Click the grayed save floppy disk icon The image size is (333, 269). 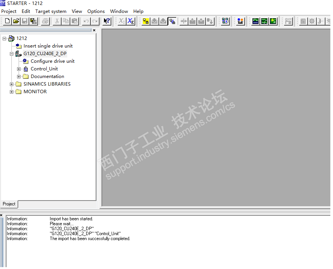pyautogui.click(x=25, y=21)
